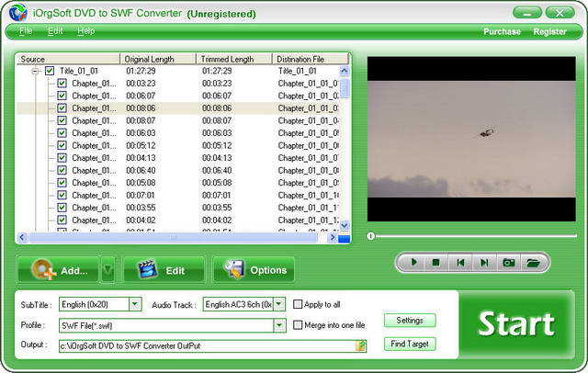The image size is (588, 373).
Task: Minimize the converter window
Action: 527,13
